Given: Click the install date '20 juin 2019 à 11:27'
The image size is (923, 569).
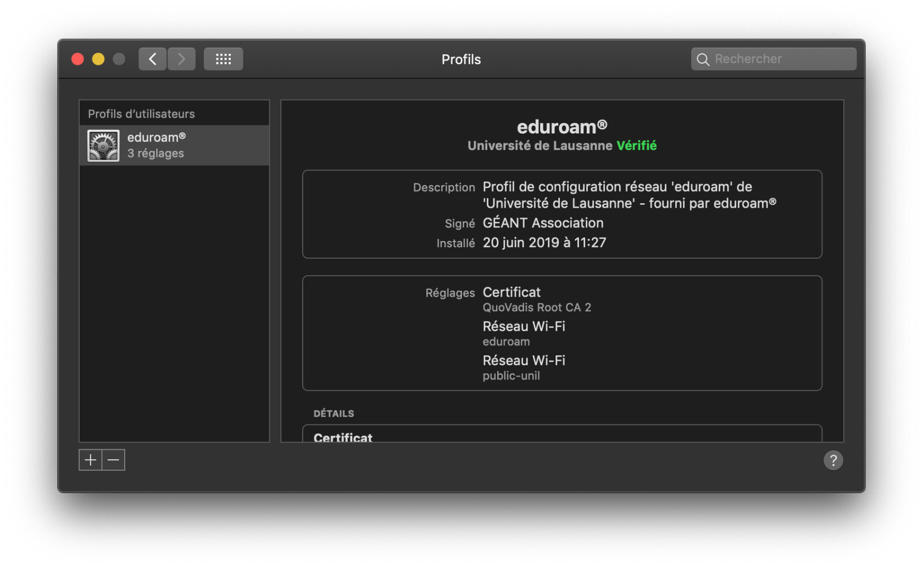Looking at the screenshot, I should (544, 243).
